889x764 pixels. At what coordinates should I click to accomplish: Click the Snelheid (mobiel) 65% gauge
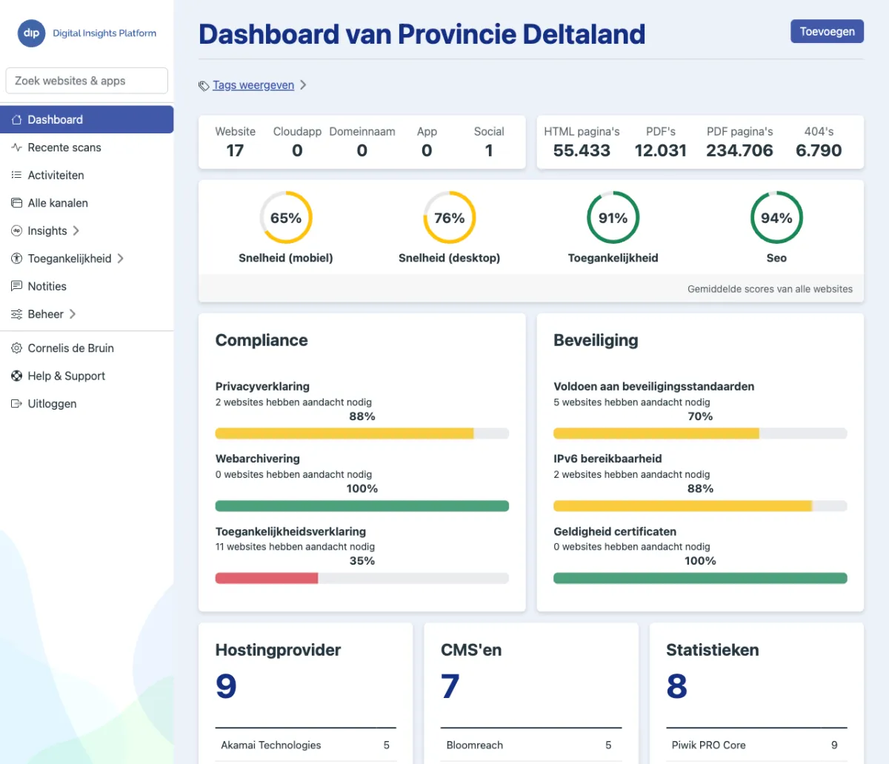click(x=286, y=218)
